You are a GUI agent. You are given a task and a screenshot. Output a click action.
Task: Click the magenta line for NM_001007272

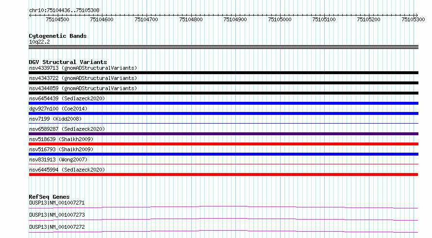(x=223, y=231)
